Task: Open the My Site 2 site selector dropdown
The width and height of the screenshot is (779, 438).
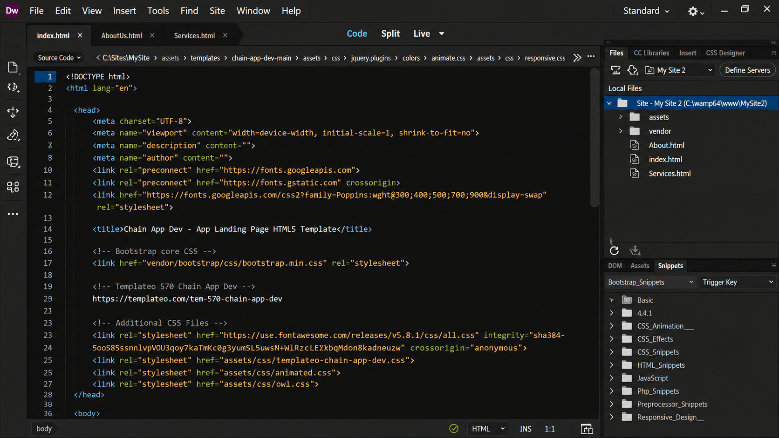Action: [x=680, y=70]
